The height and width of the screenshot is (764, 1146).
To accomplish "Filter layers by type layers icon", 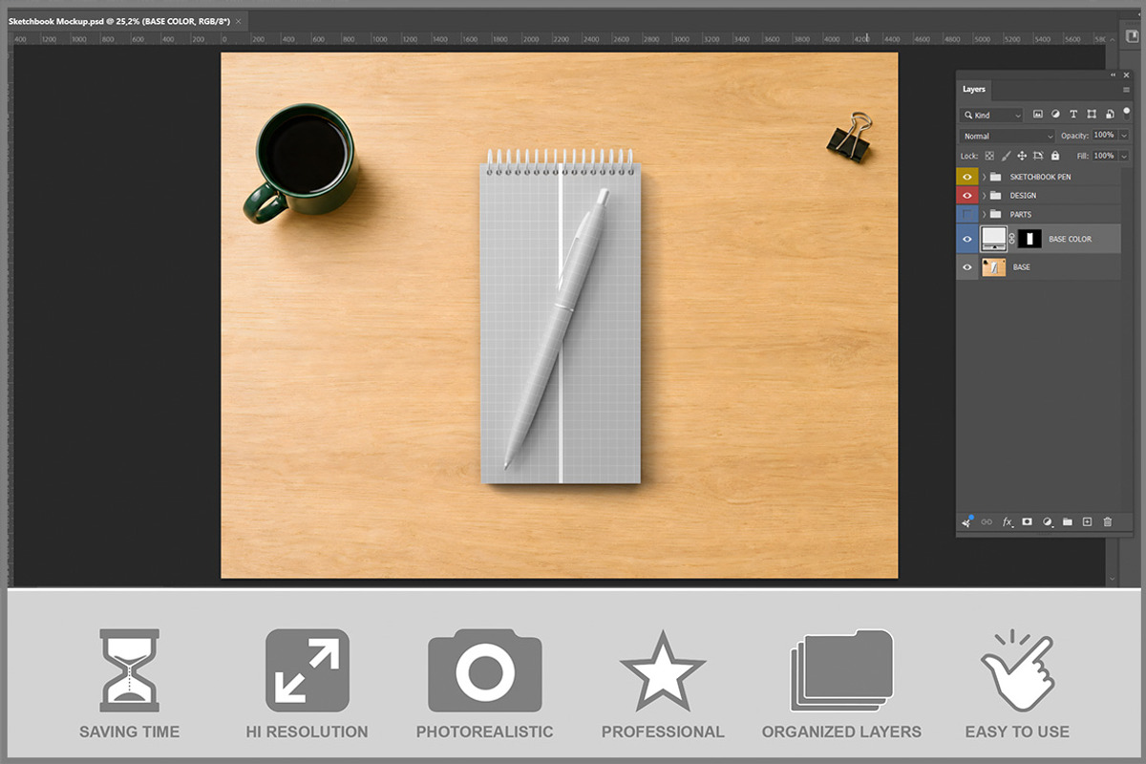I will coord(1073,115).
